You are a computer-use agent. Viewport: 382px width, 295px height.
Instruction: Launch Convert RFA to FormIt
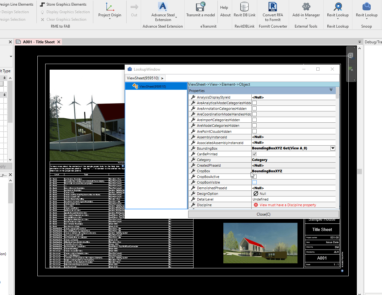[x=273, y=7]
